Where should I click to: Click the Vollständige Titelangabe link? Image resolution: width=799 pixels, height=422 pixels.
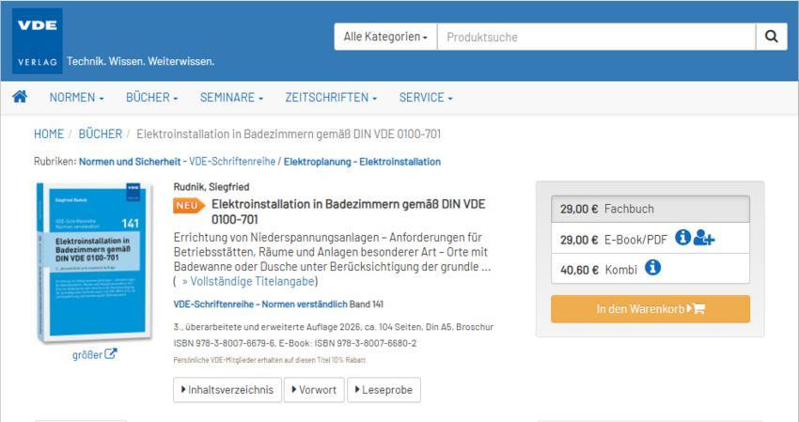[x=248, y=281]
